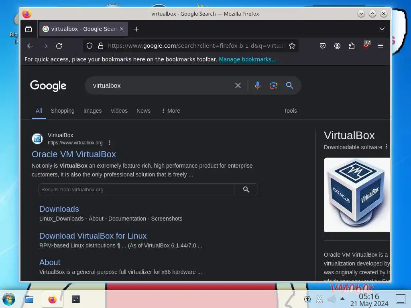Viewport: 411px width, 308px height.
Task: Expand the list all tabs chevron
Action: coord(382,29)
